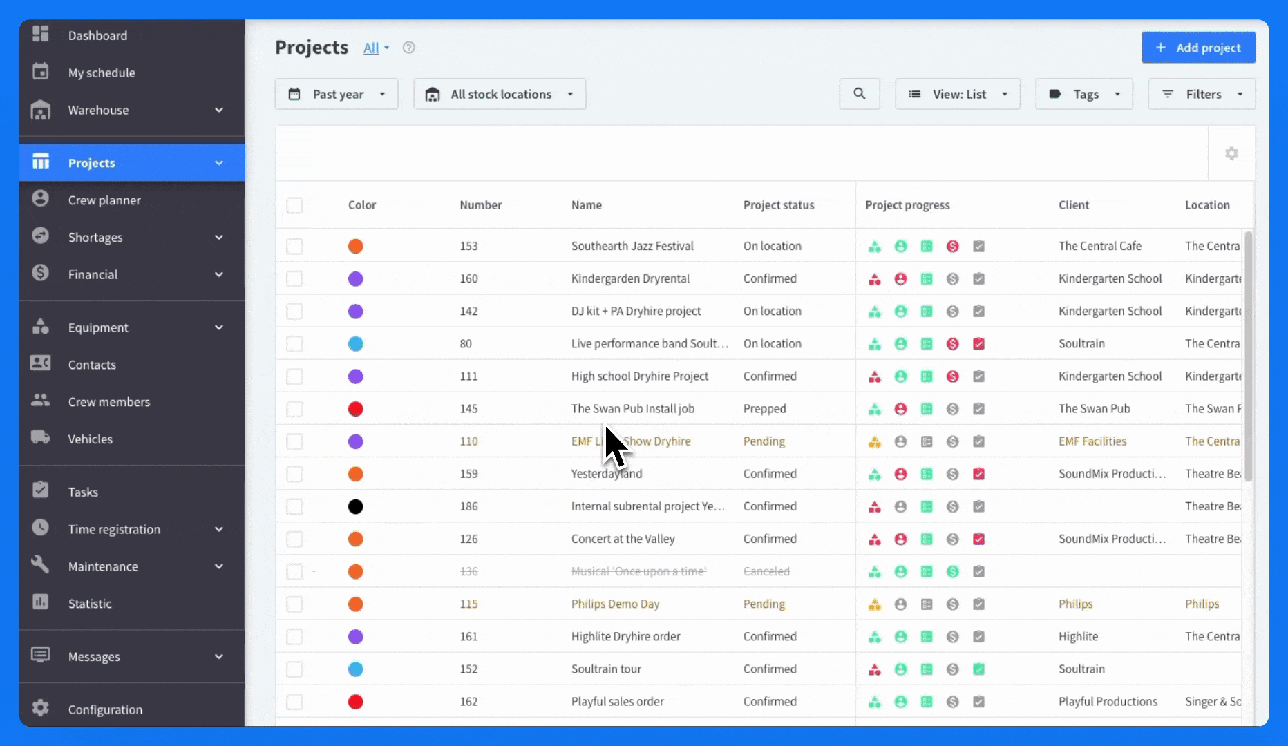Click the Crew members people icon
Viewport: 1288px width, 746px height.
41,401
